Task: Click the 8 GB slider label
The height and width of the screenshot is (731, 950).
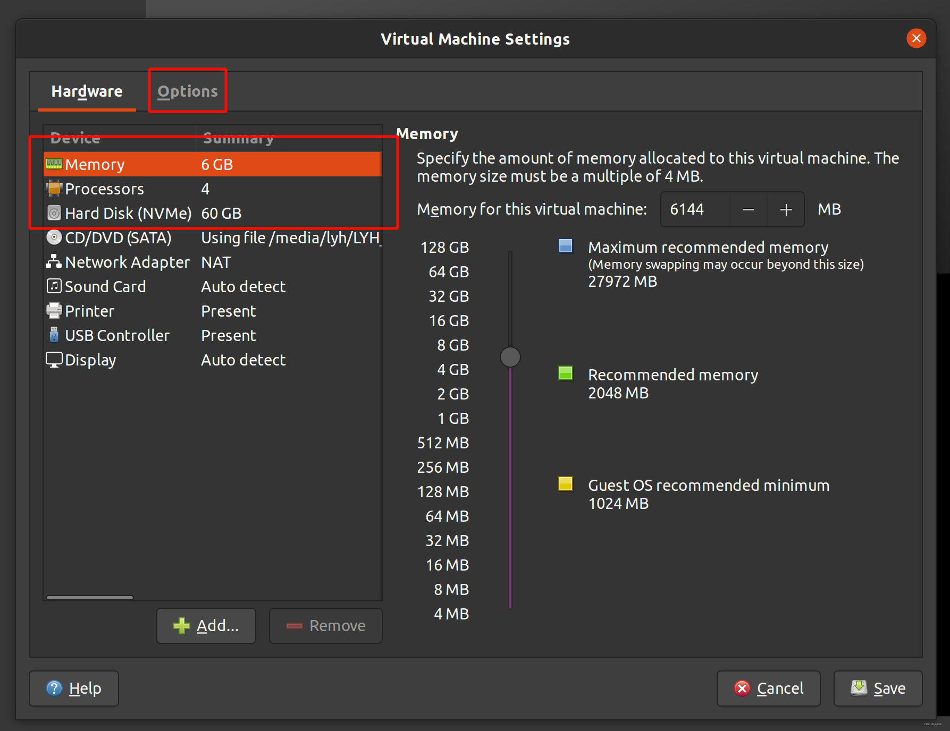Action: 453,345
